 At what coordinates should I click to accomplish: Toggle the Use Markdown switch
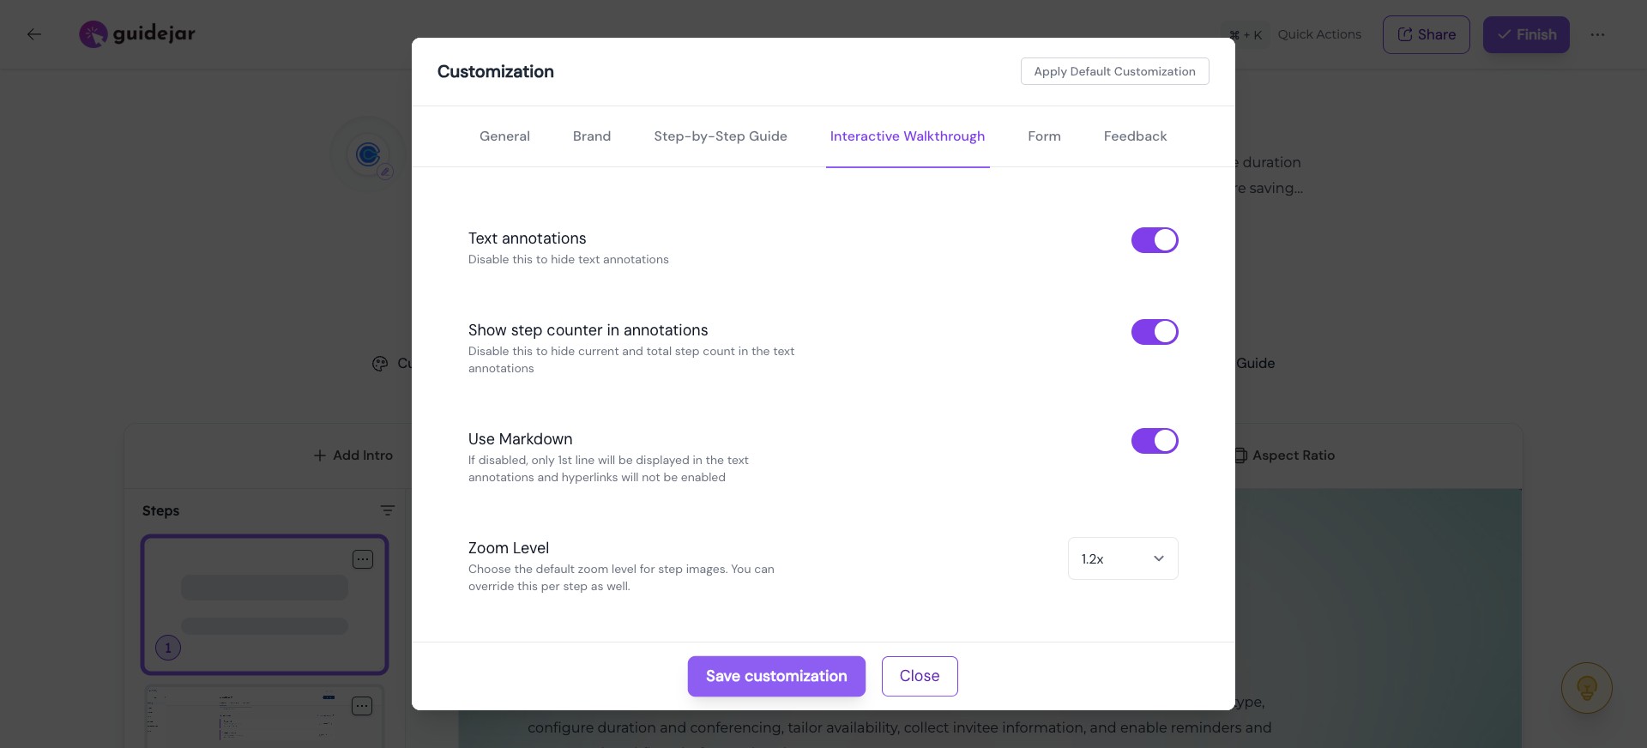click(1155, 441)
